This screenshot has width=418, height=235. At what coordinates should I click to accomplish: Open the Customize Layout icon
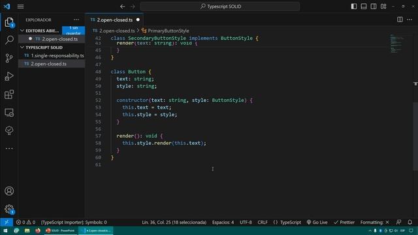tap(383, 7)
